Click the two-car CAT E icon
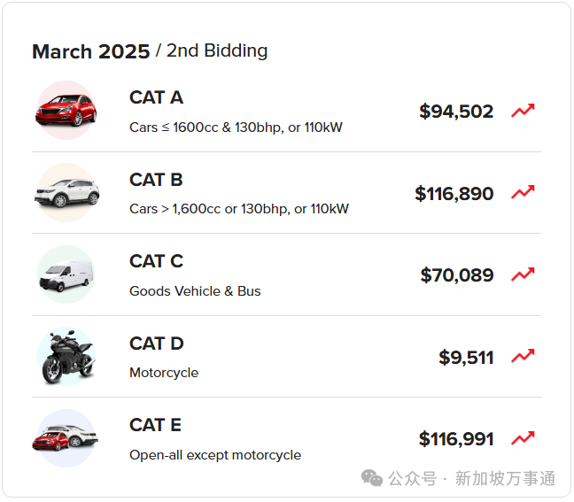The width and height of the screenshot is (574, 502). point(66,438)
